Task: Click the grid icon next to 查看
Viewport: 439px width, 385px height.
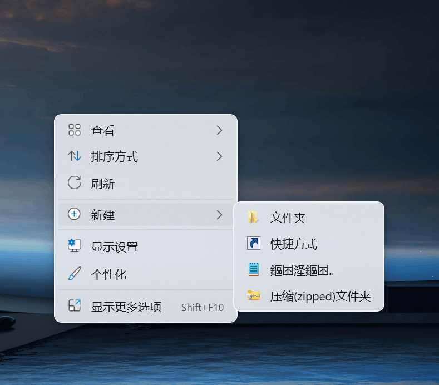Action: [75, 130]
